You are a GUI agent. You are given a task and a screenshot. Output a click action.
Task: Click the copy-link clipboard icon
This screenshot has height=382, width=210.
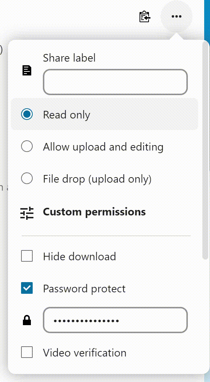tap(144, 16)
